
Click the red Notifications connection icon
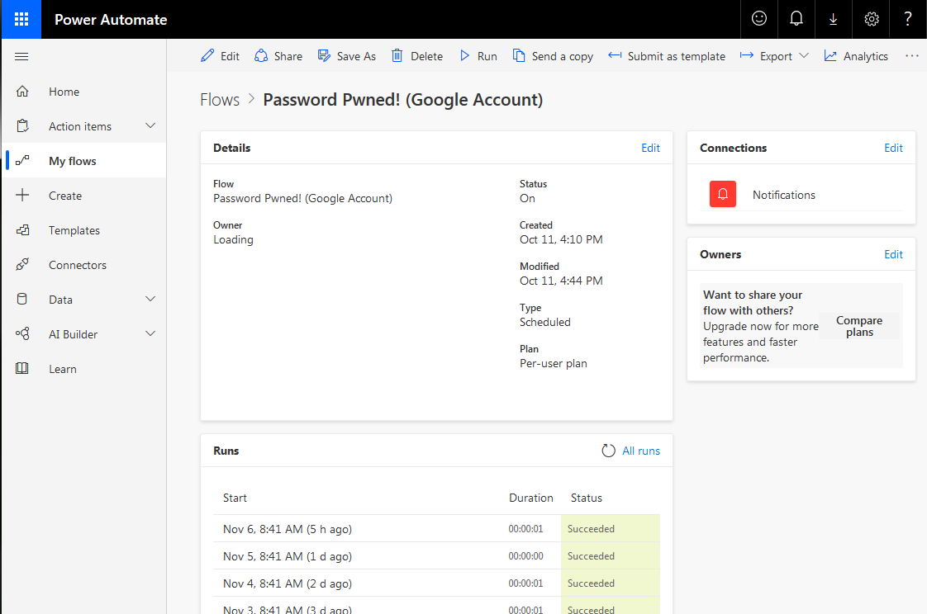coord(722,194)
